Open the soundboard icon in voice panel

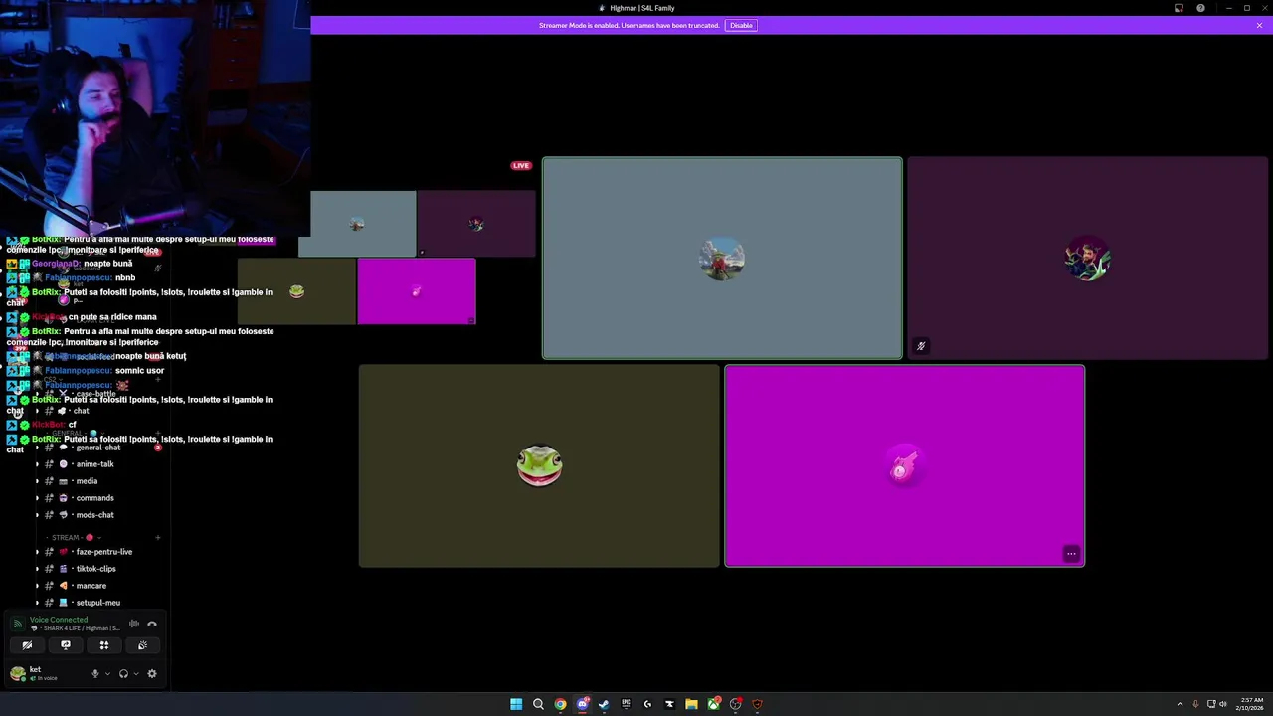[142, 645]
